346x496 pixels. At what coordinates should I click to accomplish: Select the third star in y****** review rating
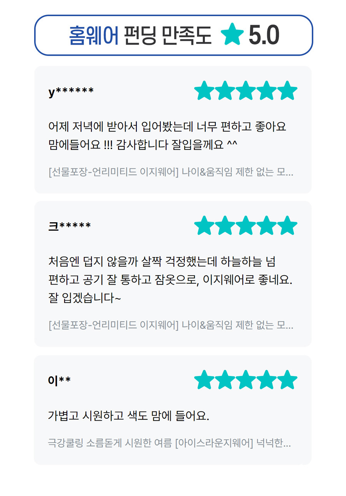246,91
